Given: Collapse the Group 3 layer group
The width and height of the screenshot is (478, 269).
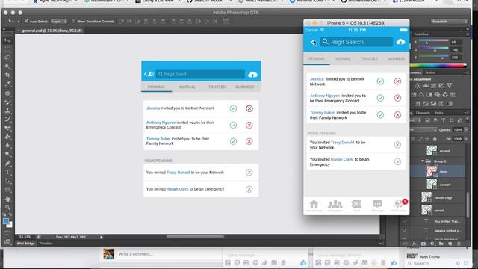Looking at the screenshot, I should click(423, 161).
